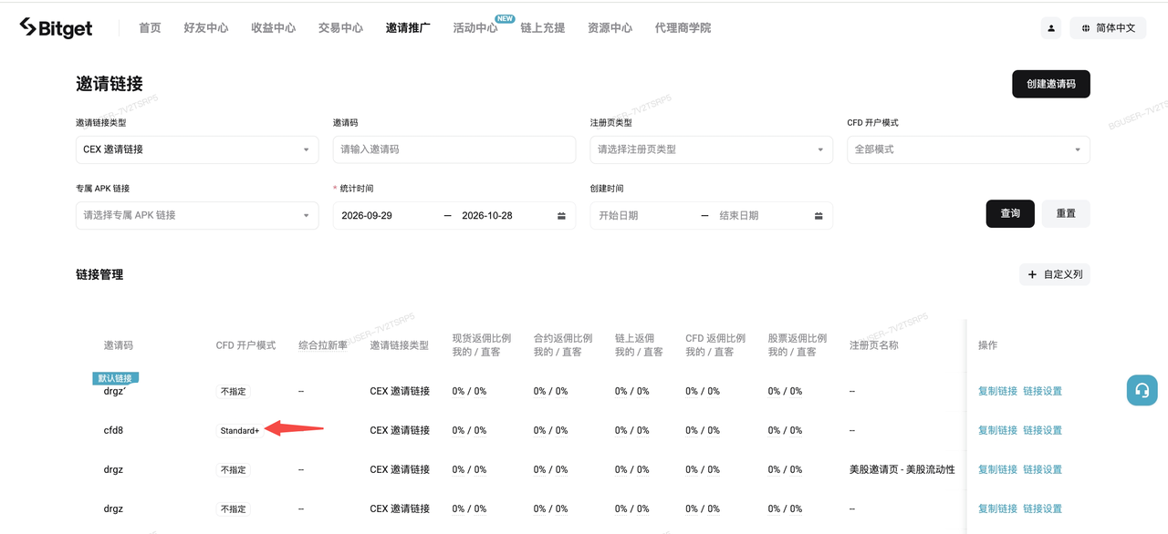Click 结束日期 creation date field
Viewport: 1168px width, 534px height.
click(x=739, y=216)
